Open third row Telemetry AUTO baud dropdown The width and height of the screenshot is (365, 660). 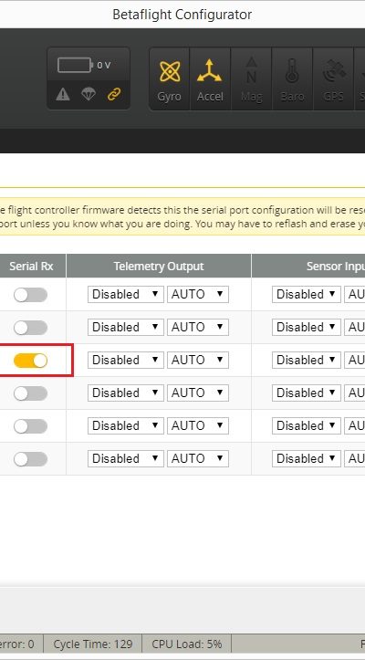tap(198, 360)
